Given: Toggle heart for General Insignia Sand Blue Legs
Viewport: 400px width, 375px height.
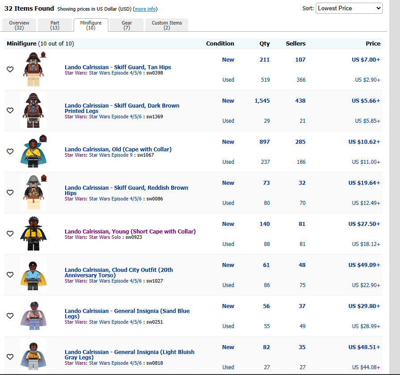Looking at the screenshot, I should coord(10,316).
